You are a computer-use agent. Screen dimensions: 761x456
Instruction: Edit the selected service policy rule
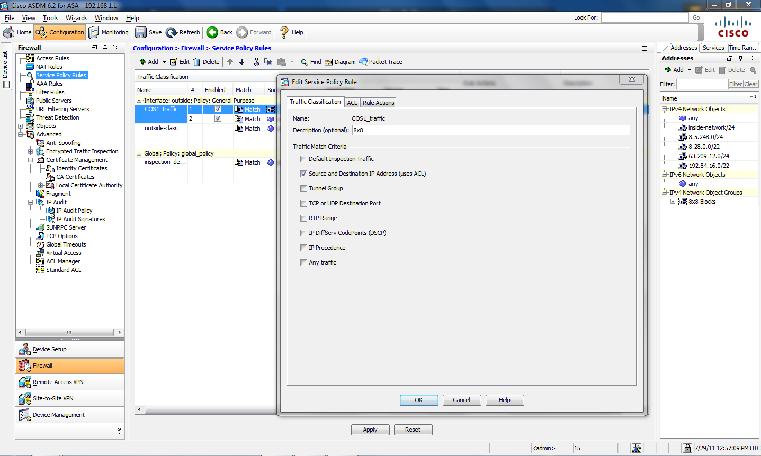coord(180,62)
